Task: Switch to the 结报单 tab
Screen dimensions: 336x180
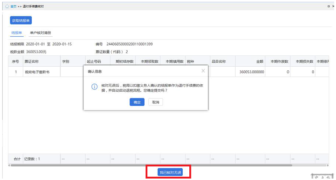Action: (x=17, y=33)
